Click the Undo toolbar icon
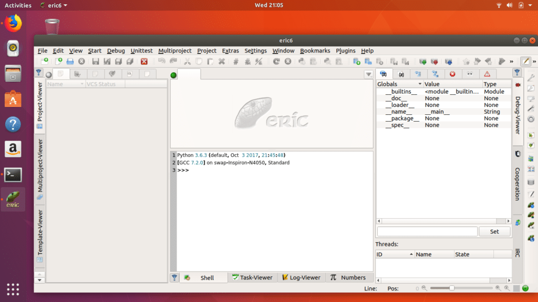538x302 pixels. pos(163,61)
